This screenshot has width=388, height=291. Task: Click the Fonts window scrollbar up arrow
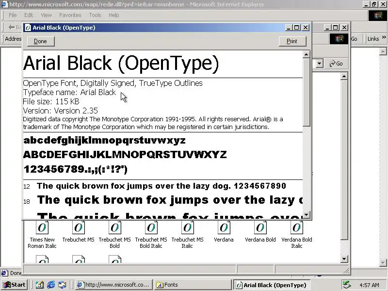[x=344, y=76]
